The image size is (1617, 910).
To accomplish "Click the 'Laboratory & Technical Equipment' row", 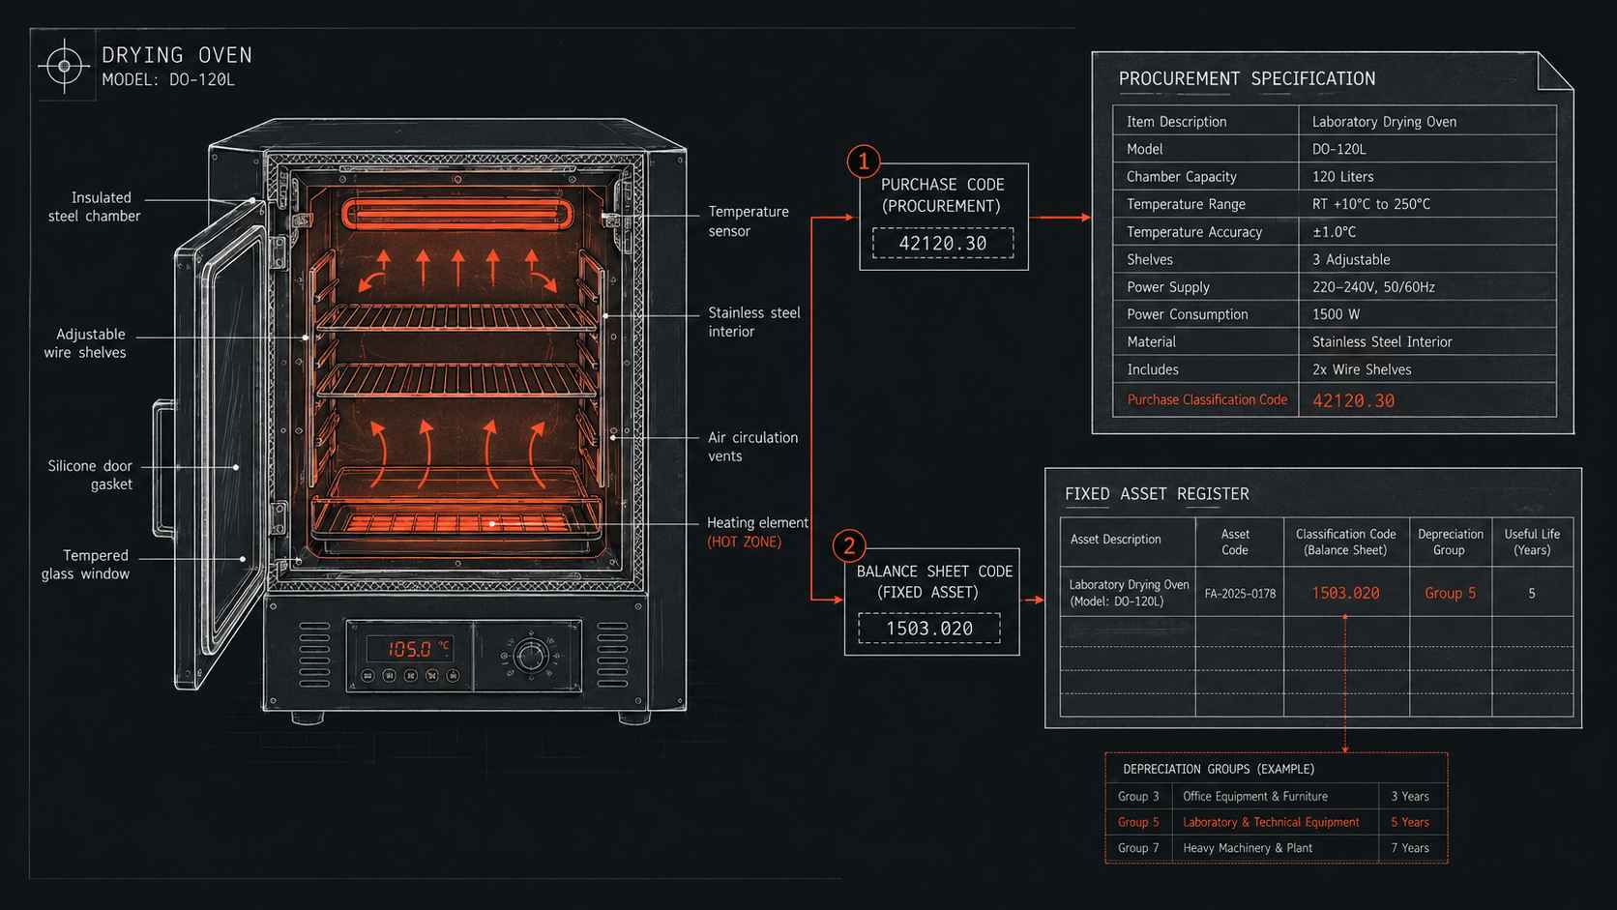I will (x=1276, y=822).
